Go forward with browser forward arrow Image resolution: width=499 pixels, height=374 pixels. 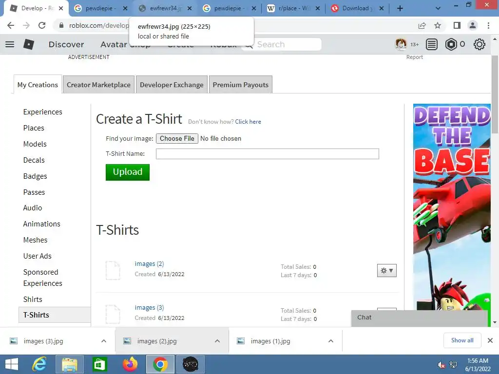click(26, 25)
